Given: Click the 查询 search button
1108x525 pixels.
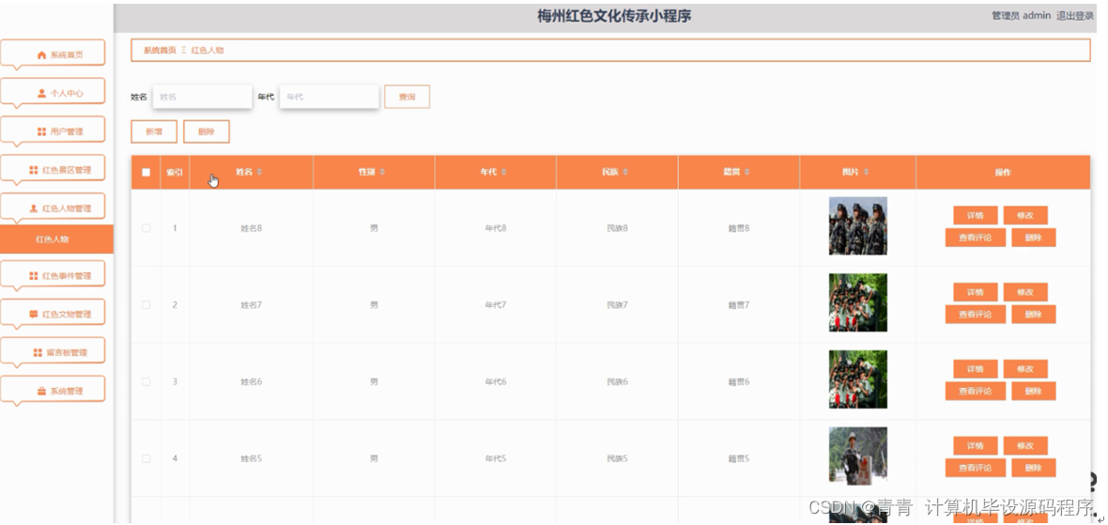Looking at the screenshot, I should coord(407,97).
